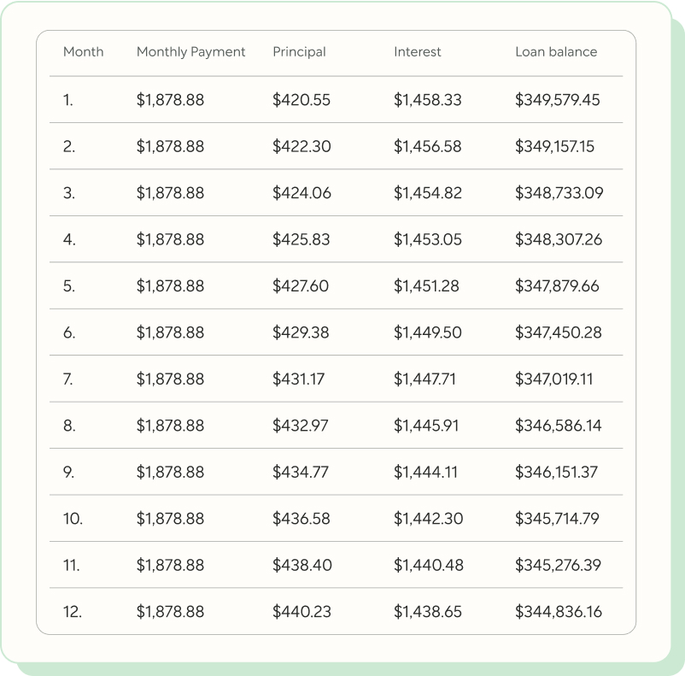The width and height of the screenshot is (685, 676).
Task: Click the Loan balance column header
Action: pyautogui.click(x=556, y=51)
